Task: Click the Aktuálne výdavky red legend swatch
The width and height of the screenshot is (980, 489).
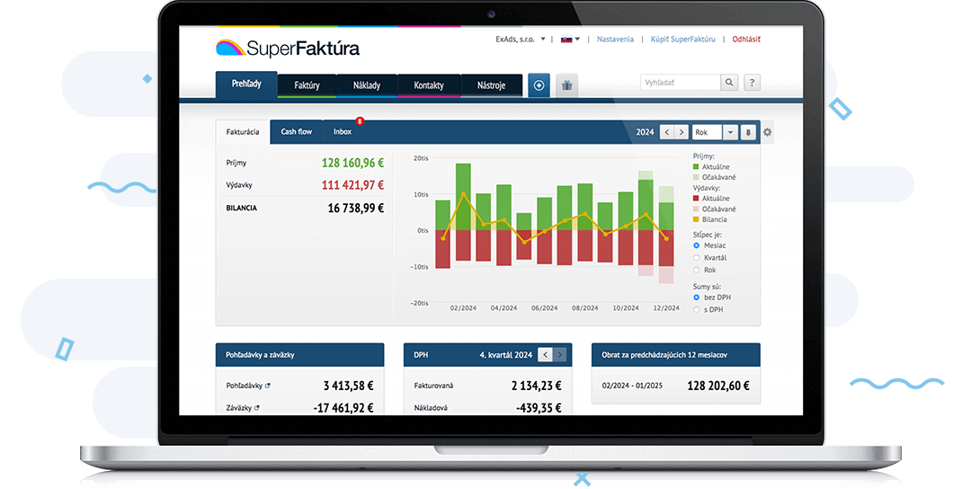Action: [696, 198]
